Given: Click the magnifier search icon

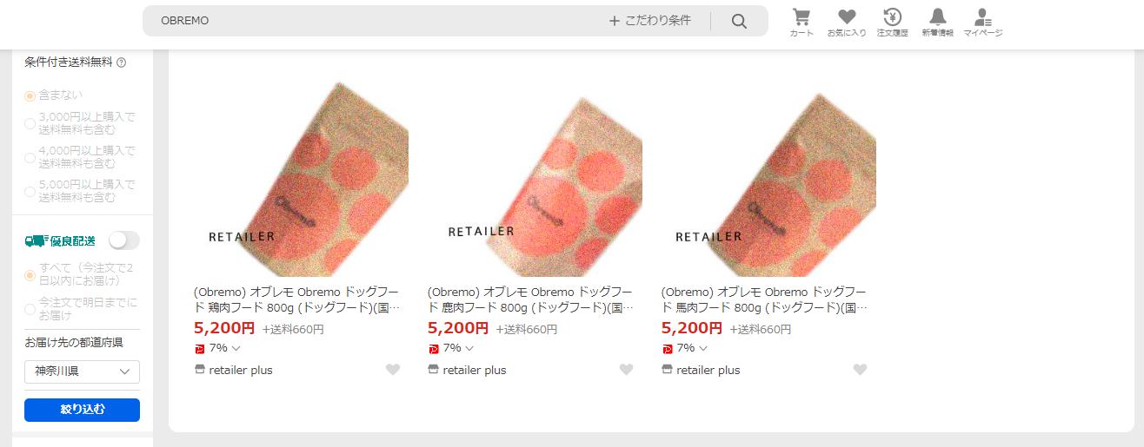Looking at the screenshot, I should (x=739, y=21).
